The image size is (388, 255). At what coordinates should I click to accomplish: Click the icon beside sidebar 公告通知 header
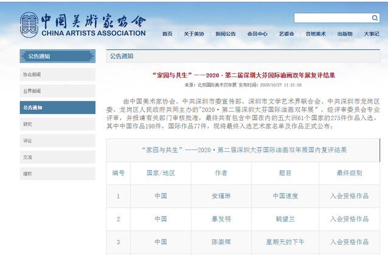(x=24, y=56)
